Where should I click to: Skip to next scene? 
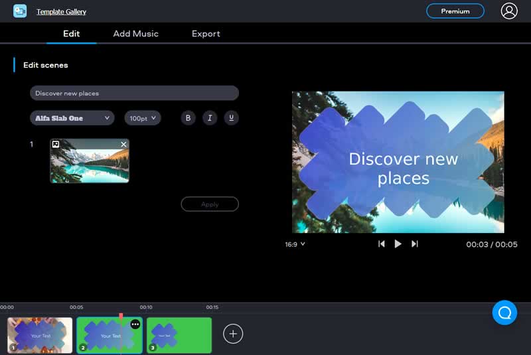pos(414,244)
